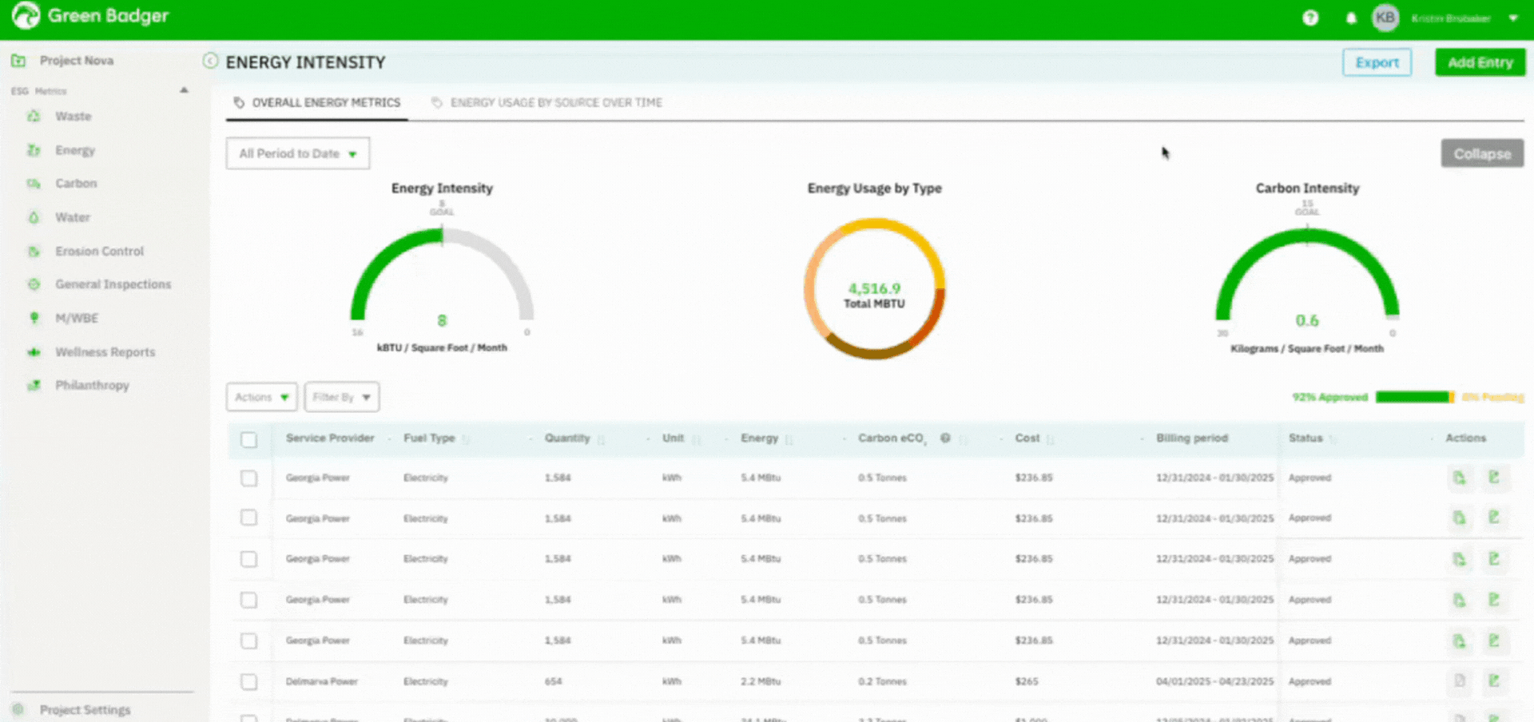Click the Collapse button
This screenshot has width=1534, height=722.
click(1482, 153)
